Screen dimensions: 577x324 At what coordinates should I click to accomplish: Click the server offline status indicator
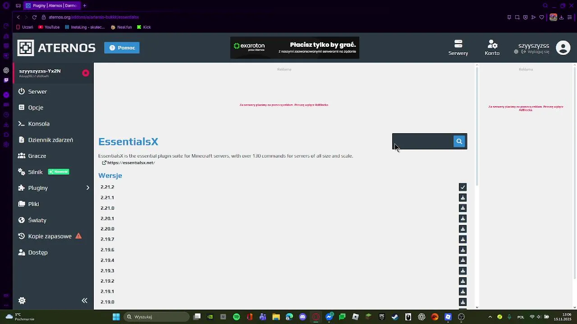point(86,73)
